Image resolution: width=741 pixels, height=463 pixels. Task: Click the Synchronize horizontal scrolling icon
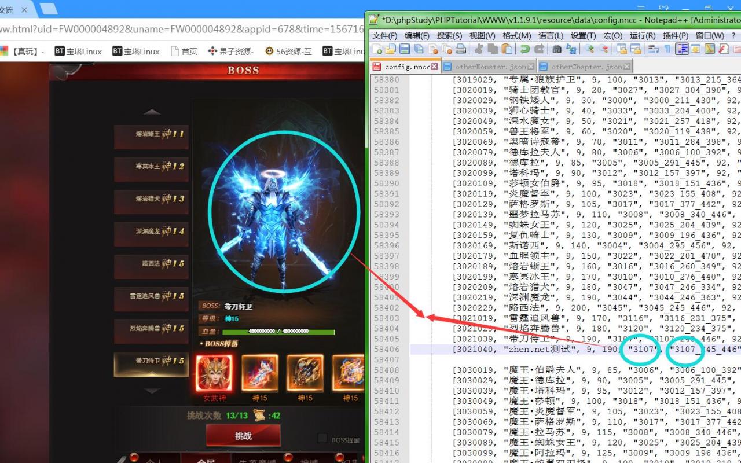[635, 49]
